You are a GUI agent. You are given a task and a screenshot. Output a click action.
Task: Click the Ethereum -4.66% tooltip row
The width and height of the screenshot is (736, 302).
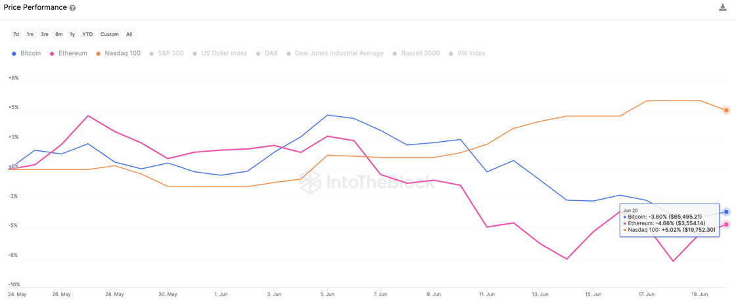[x=664, y=223]
